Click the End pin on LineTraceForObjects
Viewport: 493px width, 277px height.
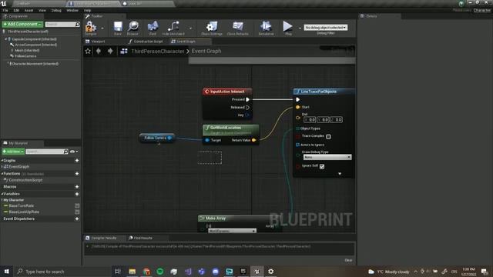(298, 118)
